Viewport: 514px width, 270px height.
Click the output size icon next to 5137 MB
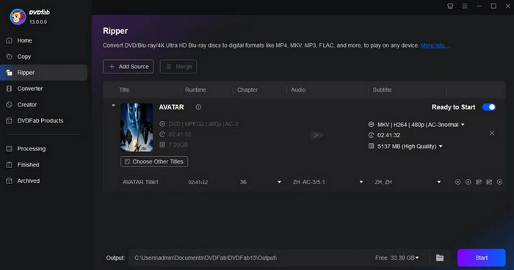[x=371, y=146]
